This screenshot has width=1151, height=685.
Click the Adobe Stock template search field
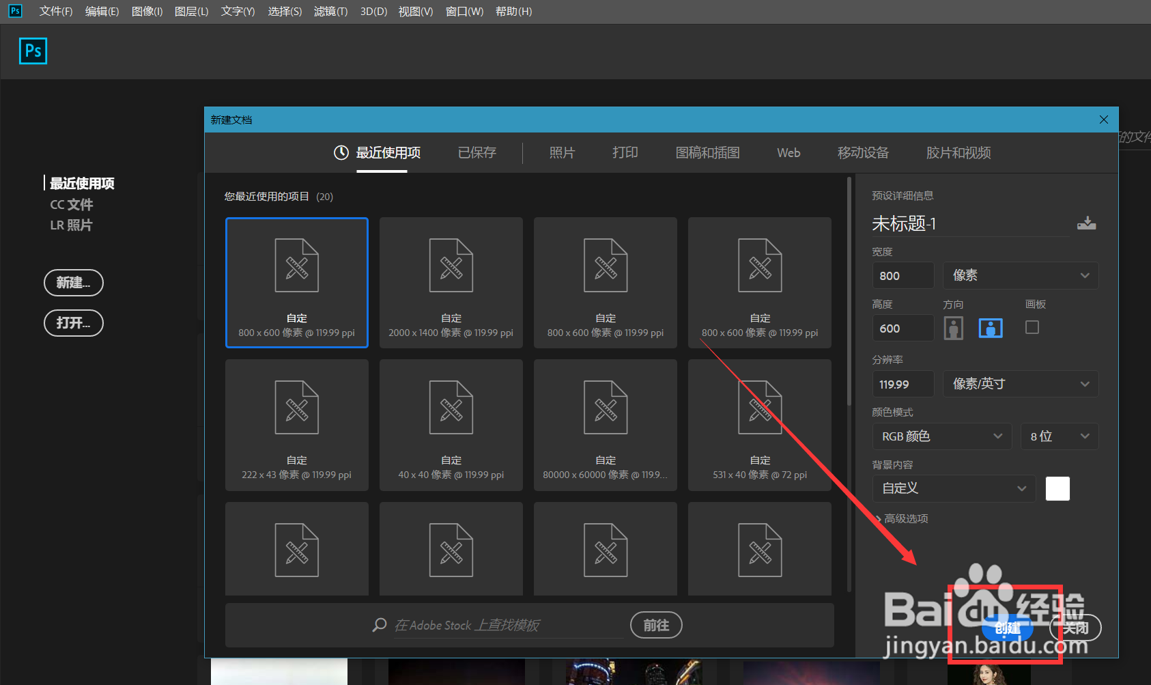click(508, 625)
